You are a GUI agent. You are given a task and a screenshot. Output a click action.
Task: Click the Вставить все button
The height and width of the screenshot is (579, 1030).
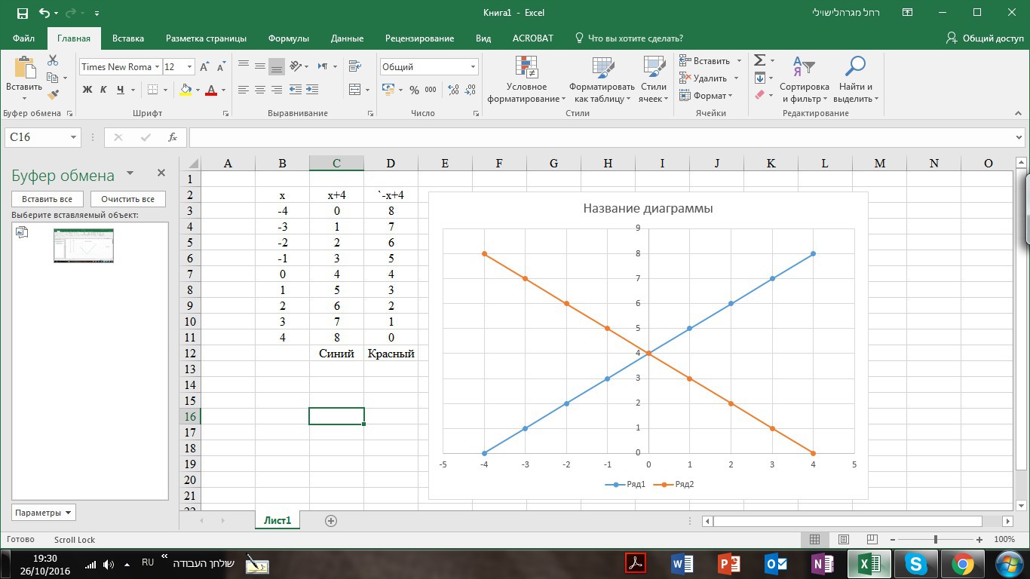point(47,199)
